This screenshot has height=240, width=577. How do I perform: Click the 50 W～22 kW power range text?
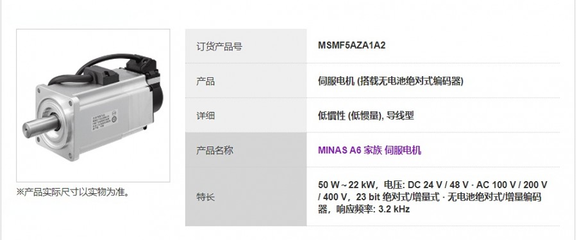point(346,184)
